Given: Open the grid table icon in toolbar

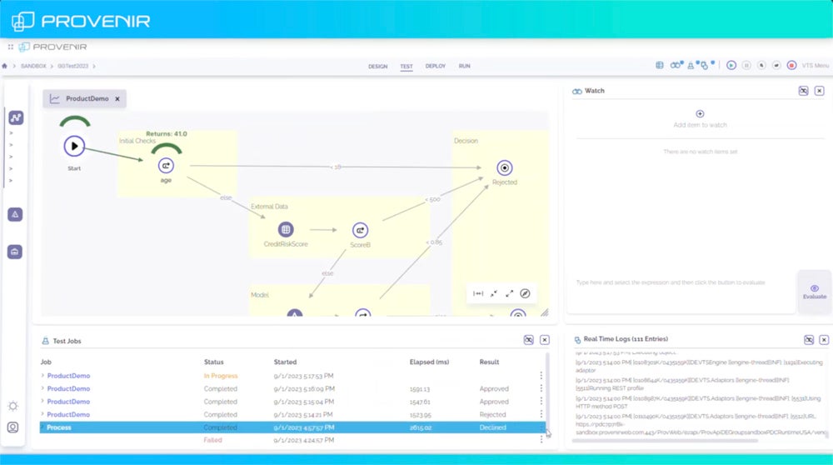Looking at the screenshot, I should point(660,65).
